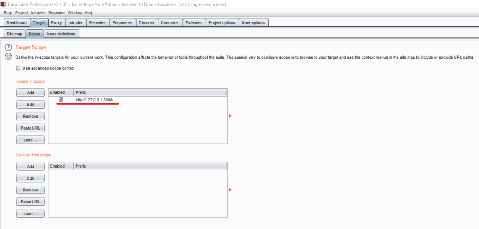Open the User options tab
The height and width of the screenshot is (229, 479).
click(253, 23)
